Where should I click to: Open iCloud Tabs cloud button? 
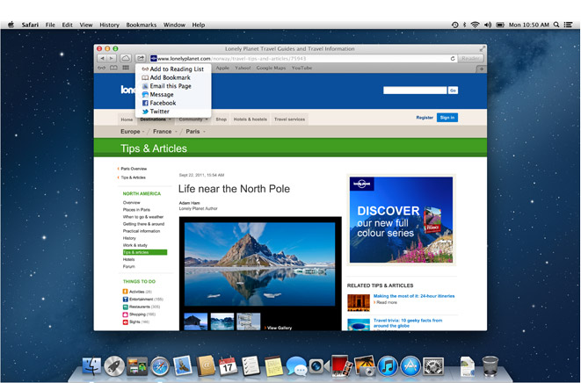(126, 58)
